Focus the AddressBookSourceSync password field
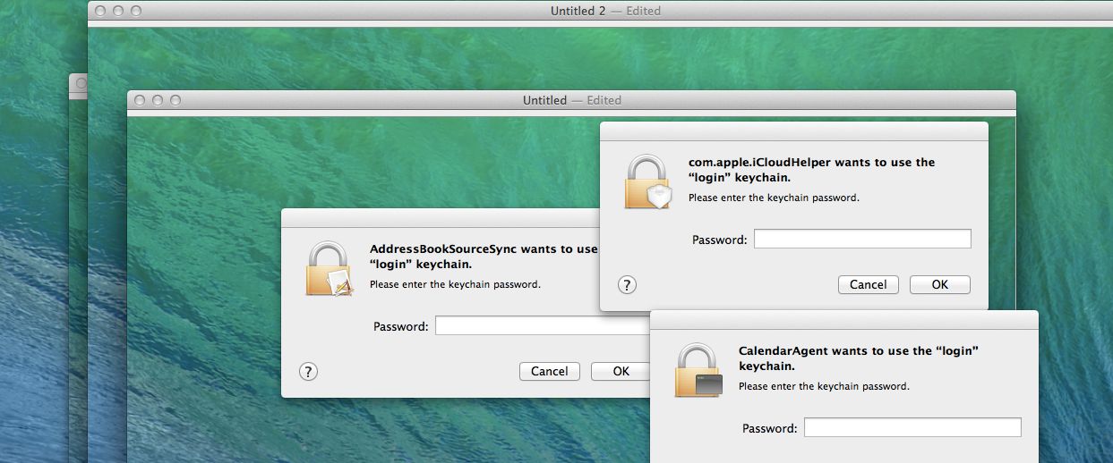Screen dimensions: 1113x463 tap(543, 325)
